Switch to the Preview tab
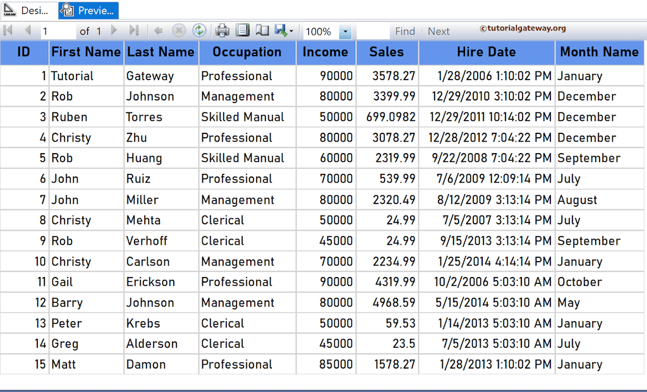The height and width of the screenshot is (392, 647). coord(88,10)
